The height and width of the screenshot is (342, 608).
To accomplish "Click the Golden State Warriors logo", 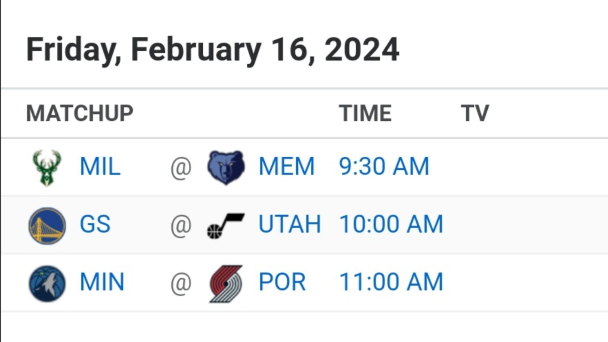I will point(47,226).
